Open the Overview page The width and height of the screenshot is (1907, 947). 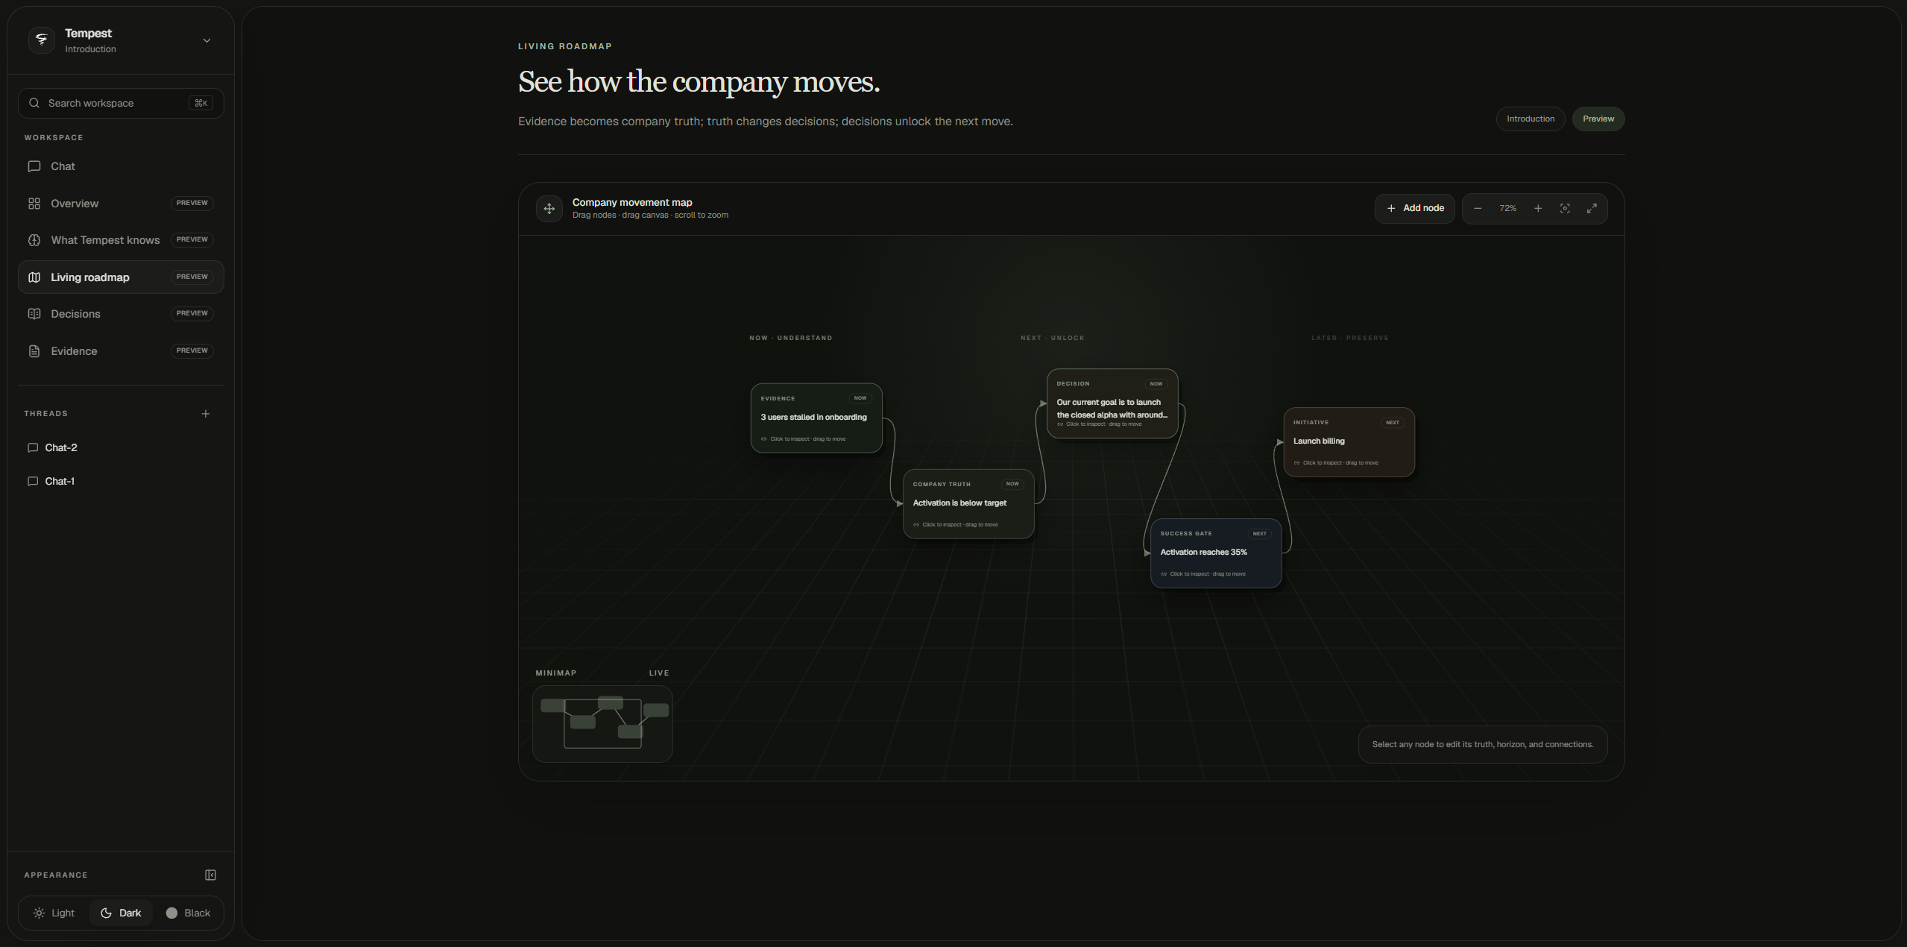click(x=121, y=204)
